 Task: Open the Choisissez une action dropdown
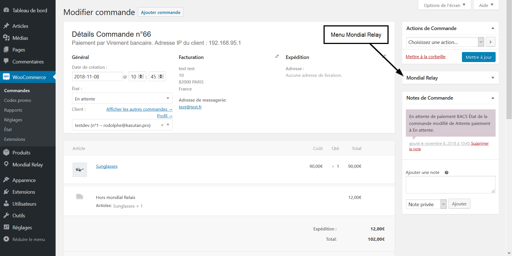445,42
